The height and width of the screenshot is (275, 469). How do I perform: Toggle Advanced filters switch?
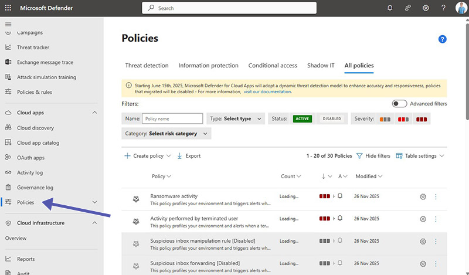coord(399,104)
